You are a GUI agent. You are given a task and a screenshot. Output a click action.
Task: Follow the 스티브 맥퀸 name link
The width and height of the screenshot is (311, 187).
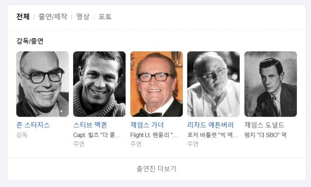[x=90, y=125]
